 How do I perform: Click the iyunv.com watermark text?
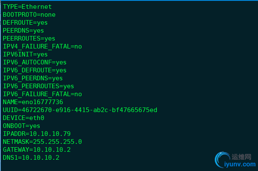tap(241, 165)
